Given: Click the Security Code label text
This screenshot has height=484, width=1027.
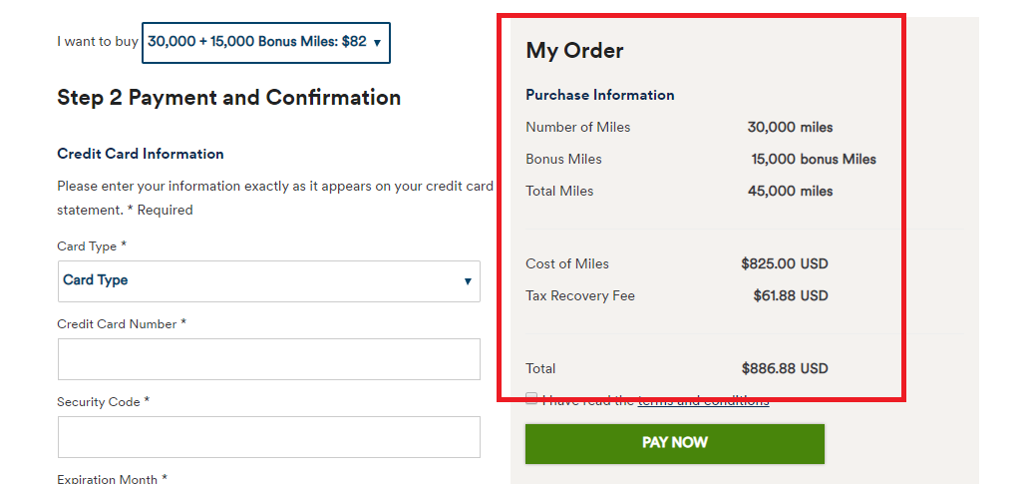Looking at the screenshot, I should click(x=99, y=401).
